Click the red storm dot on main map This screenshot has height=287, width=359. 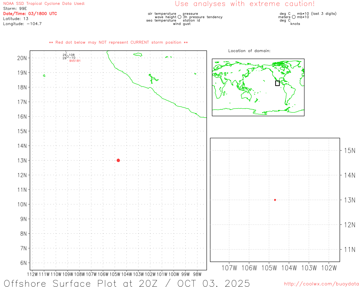click(118, 160)
